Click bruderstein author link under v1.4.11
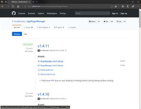This screenshot has width=141, height=109. [x=45, y=50]
